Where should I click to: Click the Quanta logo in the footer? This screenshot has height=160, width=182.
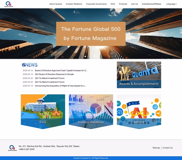[13, 148]
